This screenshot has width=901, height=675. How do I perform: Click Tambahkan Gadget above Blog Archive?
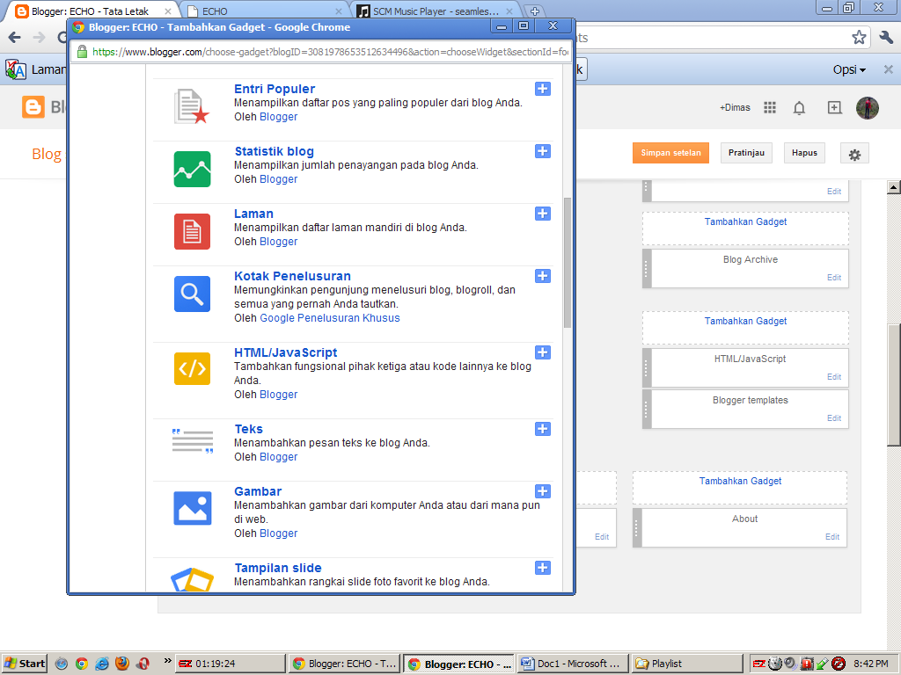click(x=746, y=221)
